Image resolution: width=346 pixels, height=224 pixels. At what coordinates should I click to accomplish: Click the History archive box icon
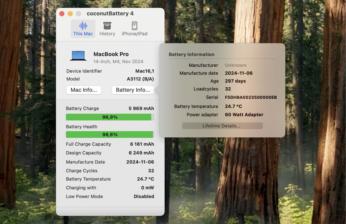(x=107, y=26)
